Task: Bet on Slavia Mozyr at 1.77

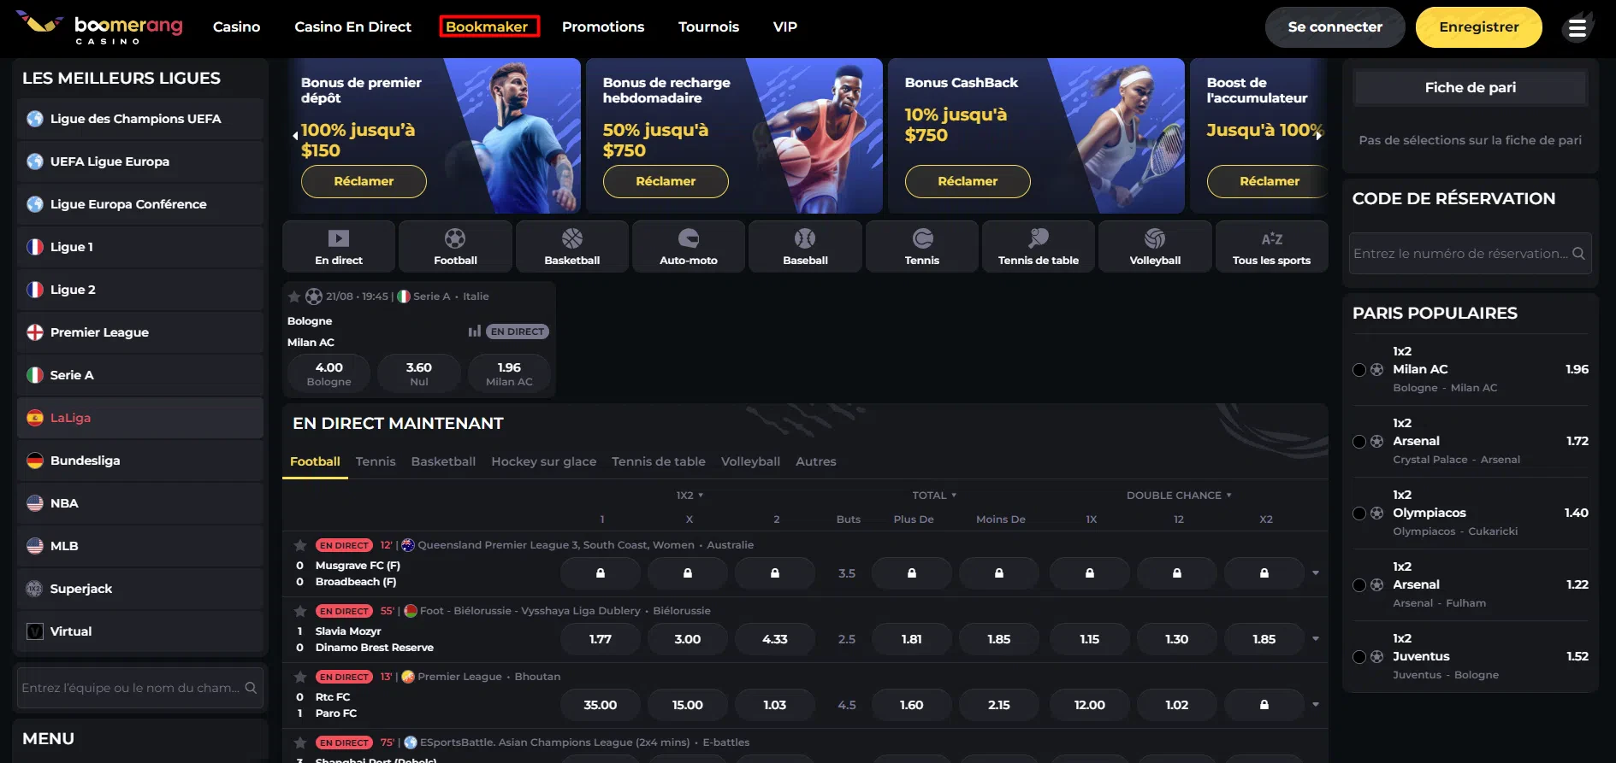Action: (x=601, y=639)
